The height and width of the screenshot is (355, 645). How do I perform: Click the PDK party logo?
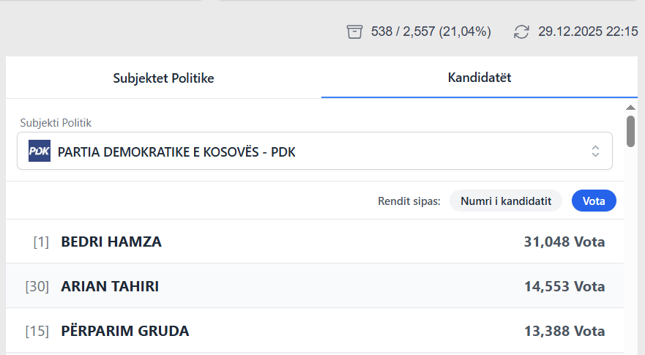coord(40,152)
